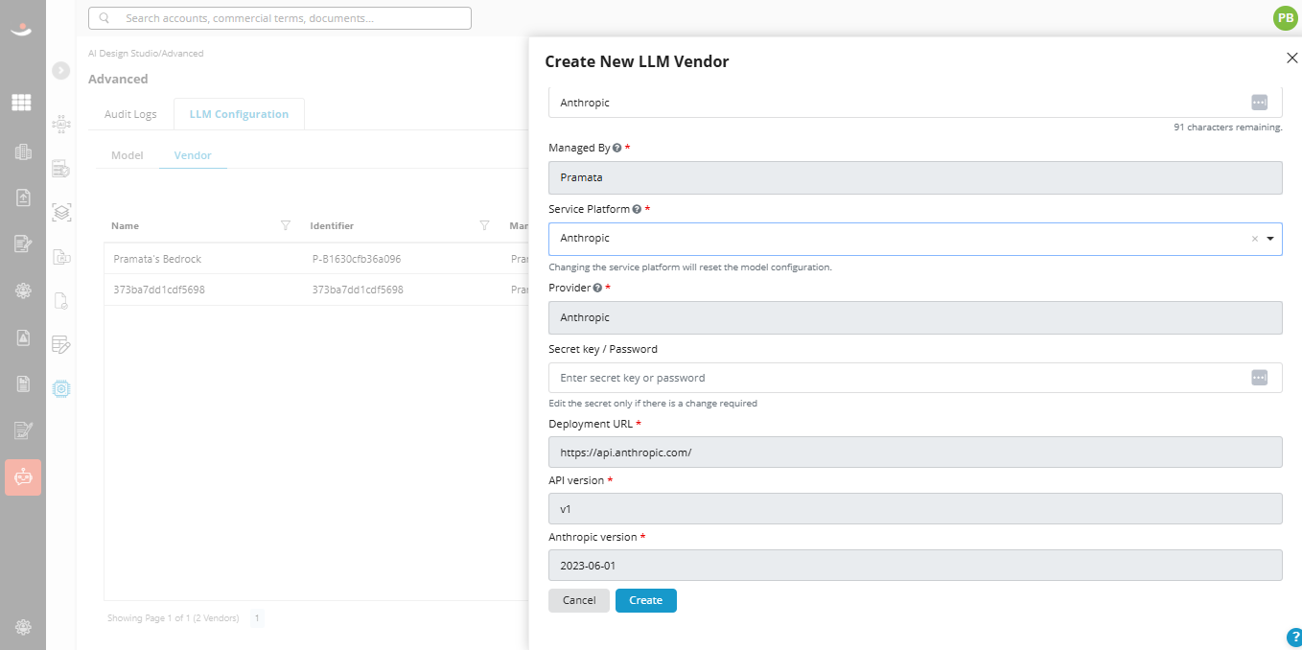The width and height of the screenshot is (1302, 650).
Task: Click the AI Design Studio/Advanced breadcrumb
Action: coord(146,54)
